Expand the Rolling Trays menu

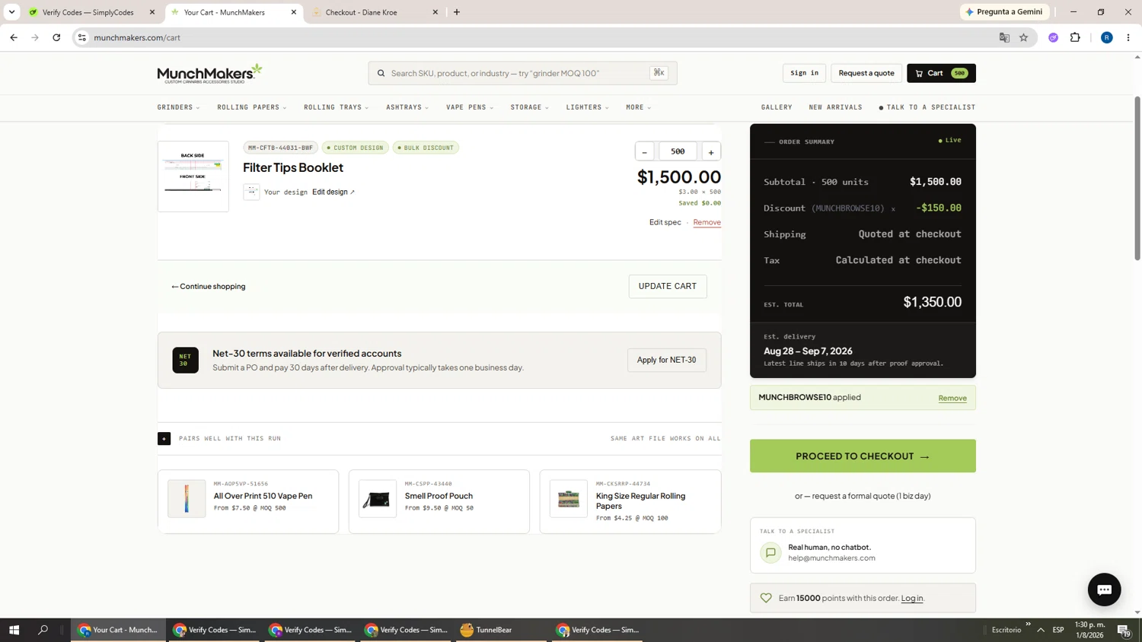[337, 107]
